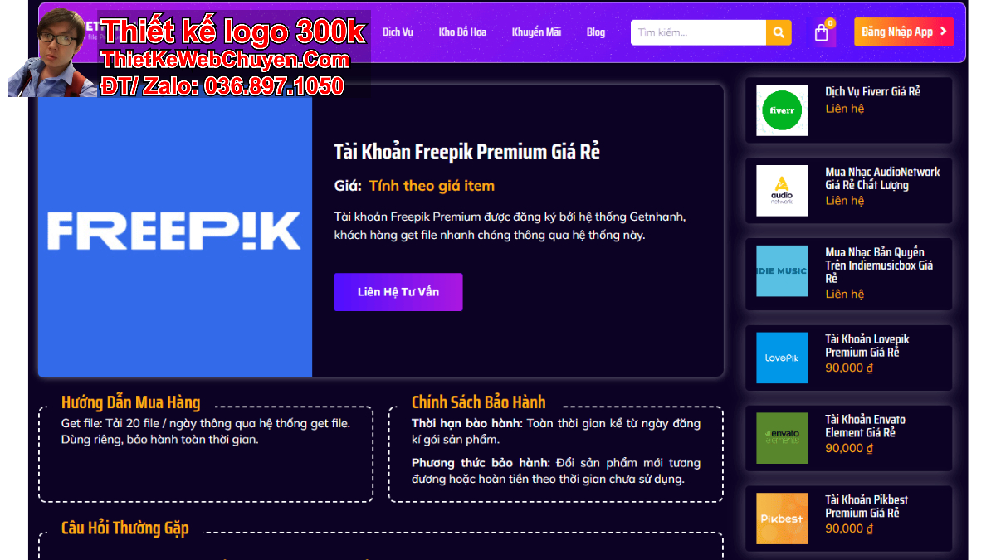Open the shopping cart icon
Image resolution: width=996 pixels, height=560 pixels.
[822, 32]
